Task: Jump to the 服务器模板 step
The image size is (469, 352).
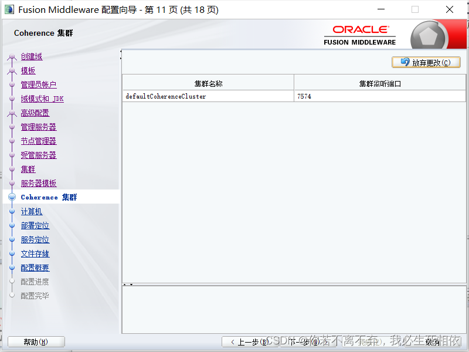Action: click(39, 183)
